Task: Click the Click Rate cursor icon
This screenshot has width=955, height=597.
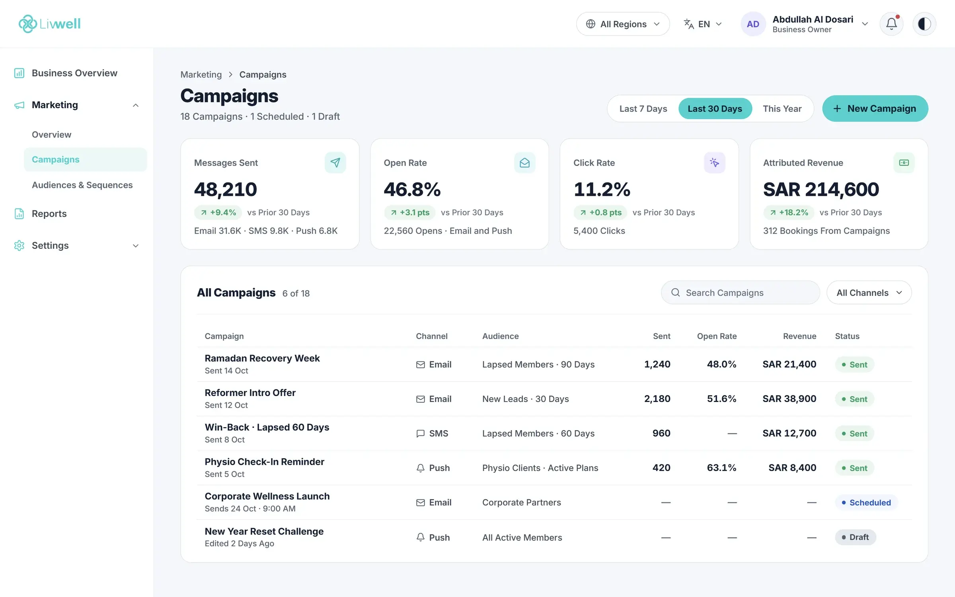Action: (x=714, y=163)
